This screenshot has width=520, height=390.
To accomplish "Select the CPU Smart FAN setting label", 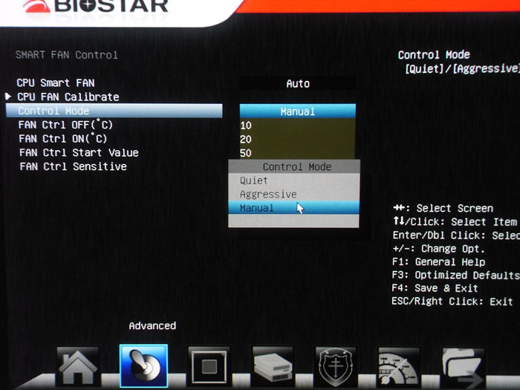I will pyautogui.click(x=56, y=83).
